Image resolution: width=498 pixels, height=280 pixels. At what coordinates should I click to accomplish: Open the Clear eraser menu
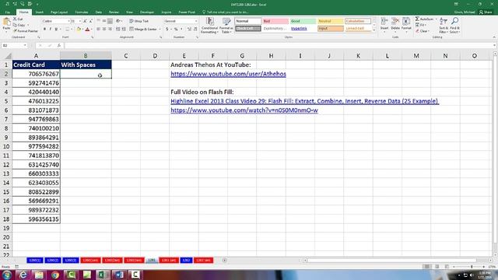point(422,31)
